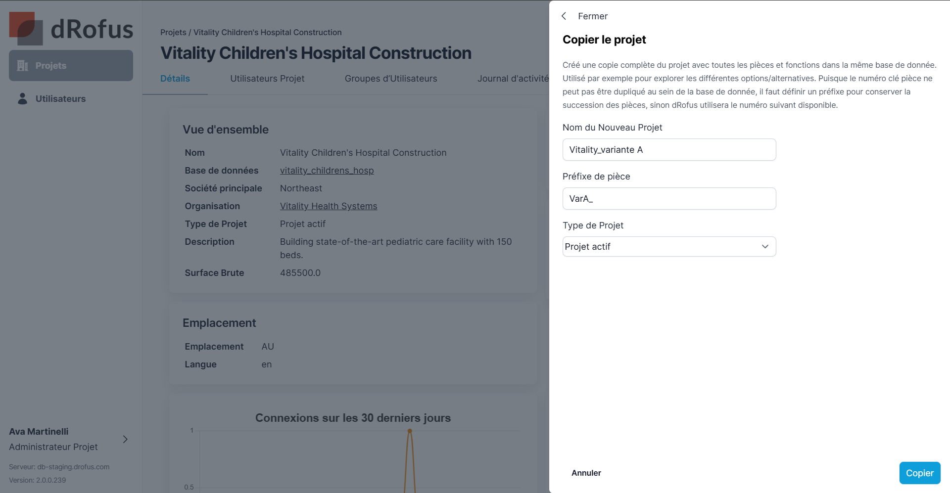Expand Ava Martinelli user menu chevron

pyautogui.click(x=125, y=439)
